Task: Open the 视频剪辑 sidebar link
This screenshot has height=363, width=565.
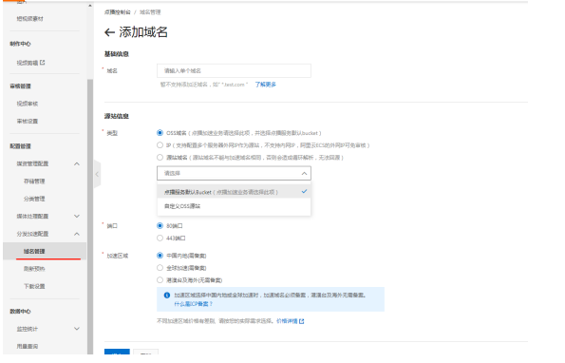Action: pos(27,63)
